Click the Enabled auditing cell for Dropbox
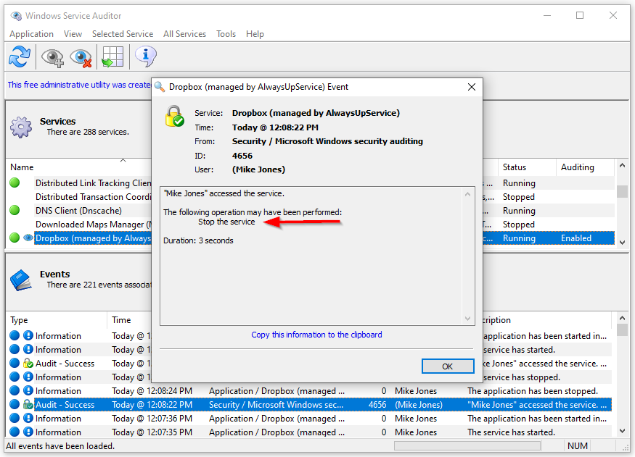Image resolution: width=635 pixels, height=457 pixels. tap(576, 238)
